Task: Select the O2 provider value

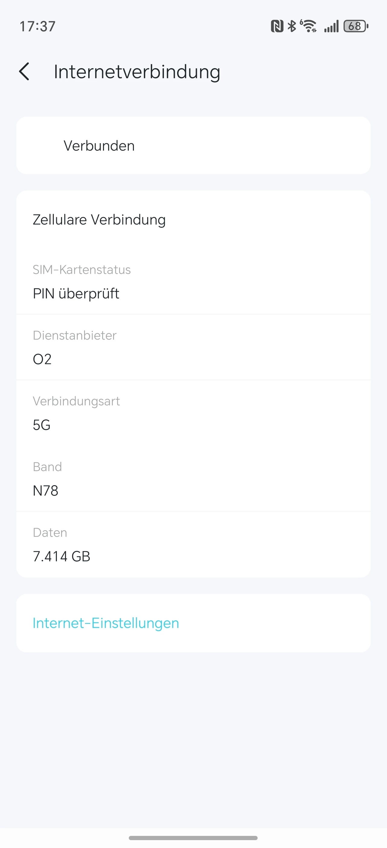Action: [42, 359]
